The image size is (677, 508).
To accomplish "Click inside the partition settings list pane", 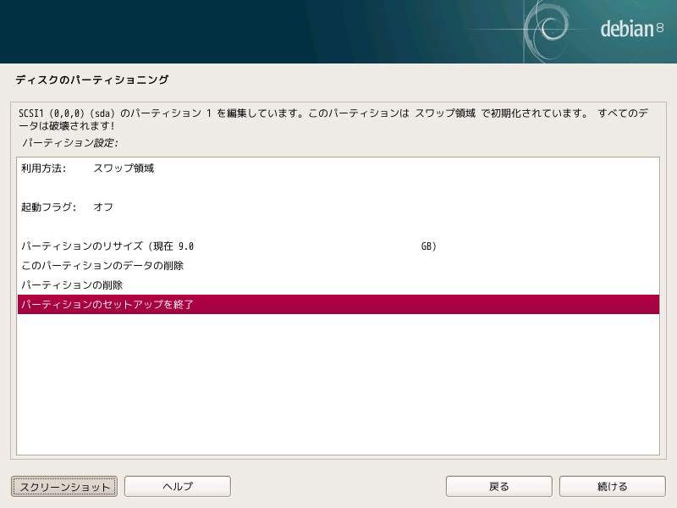I will (338, 381).
